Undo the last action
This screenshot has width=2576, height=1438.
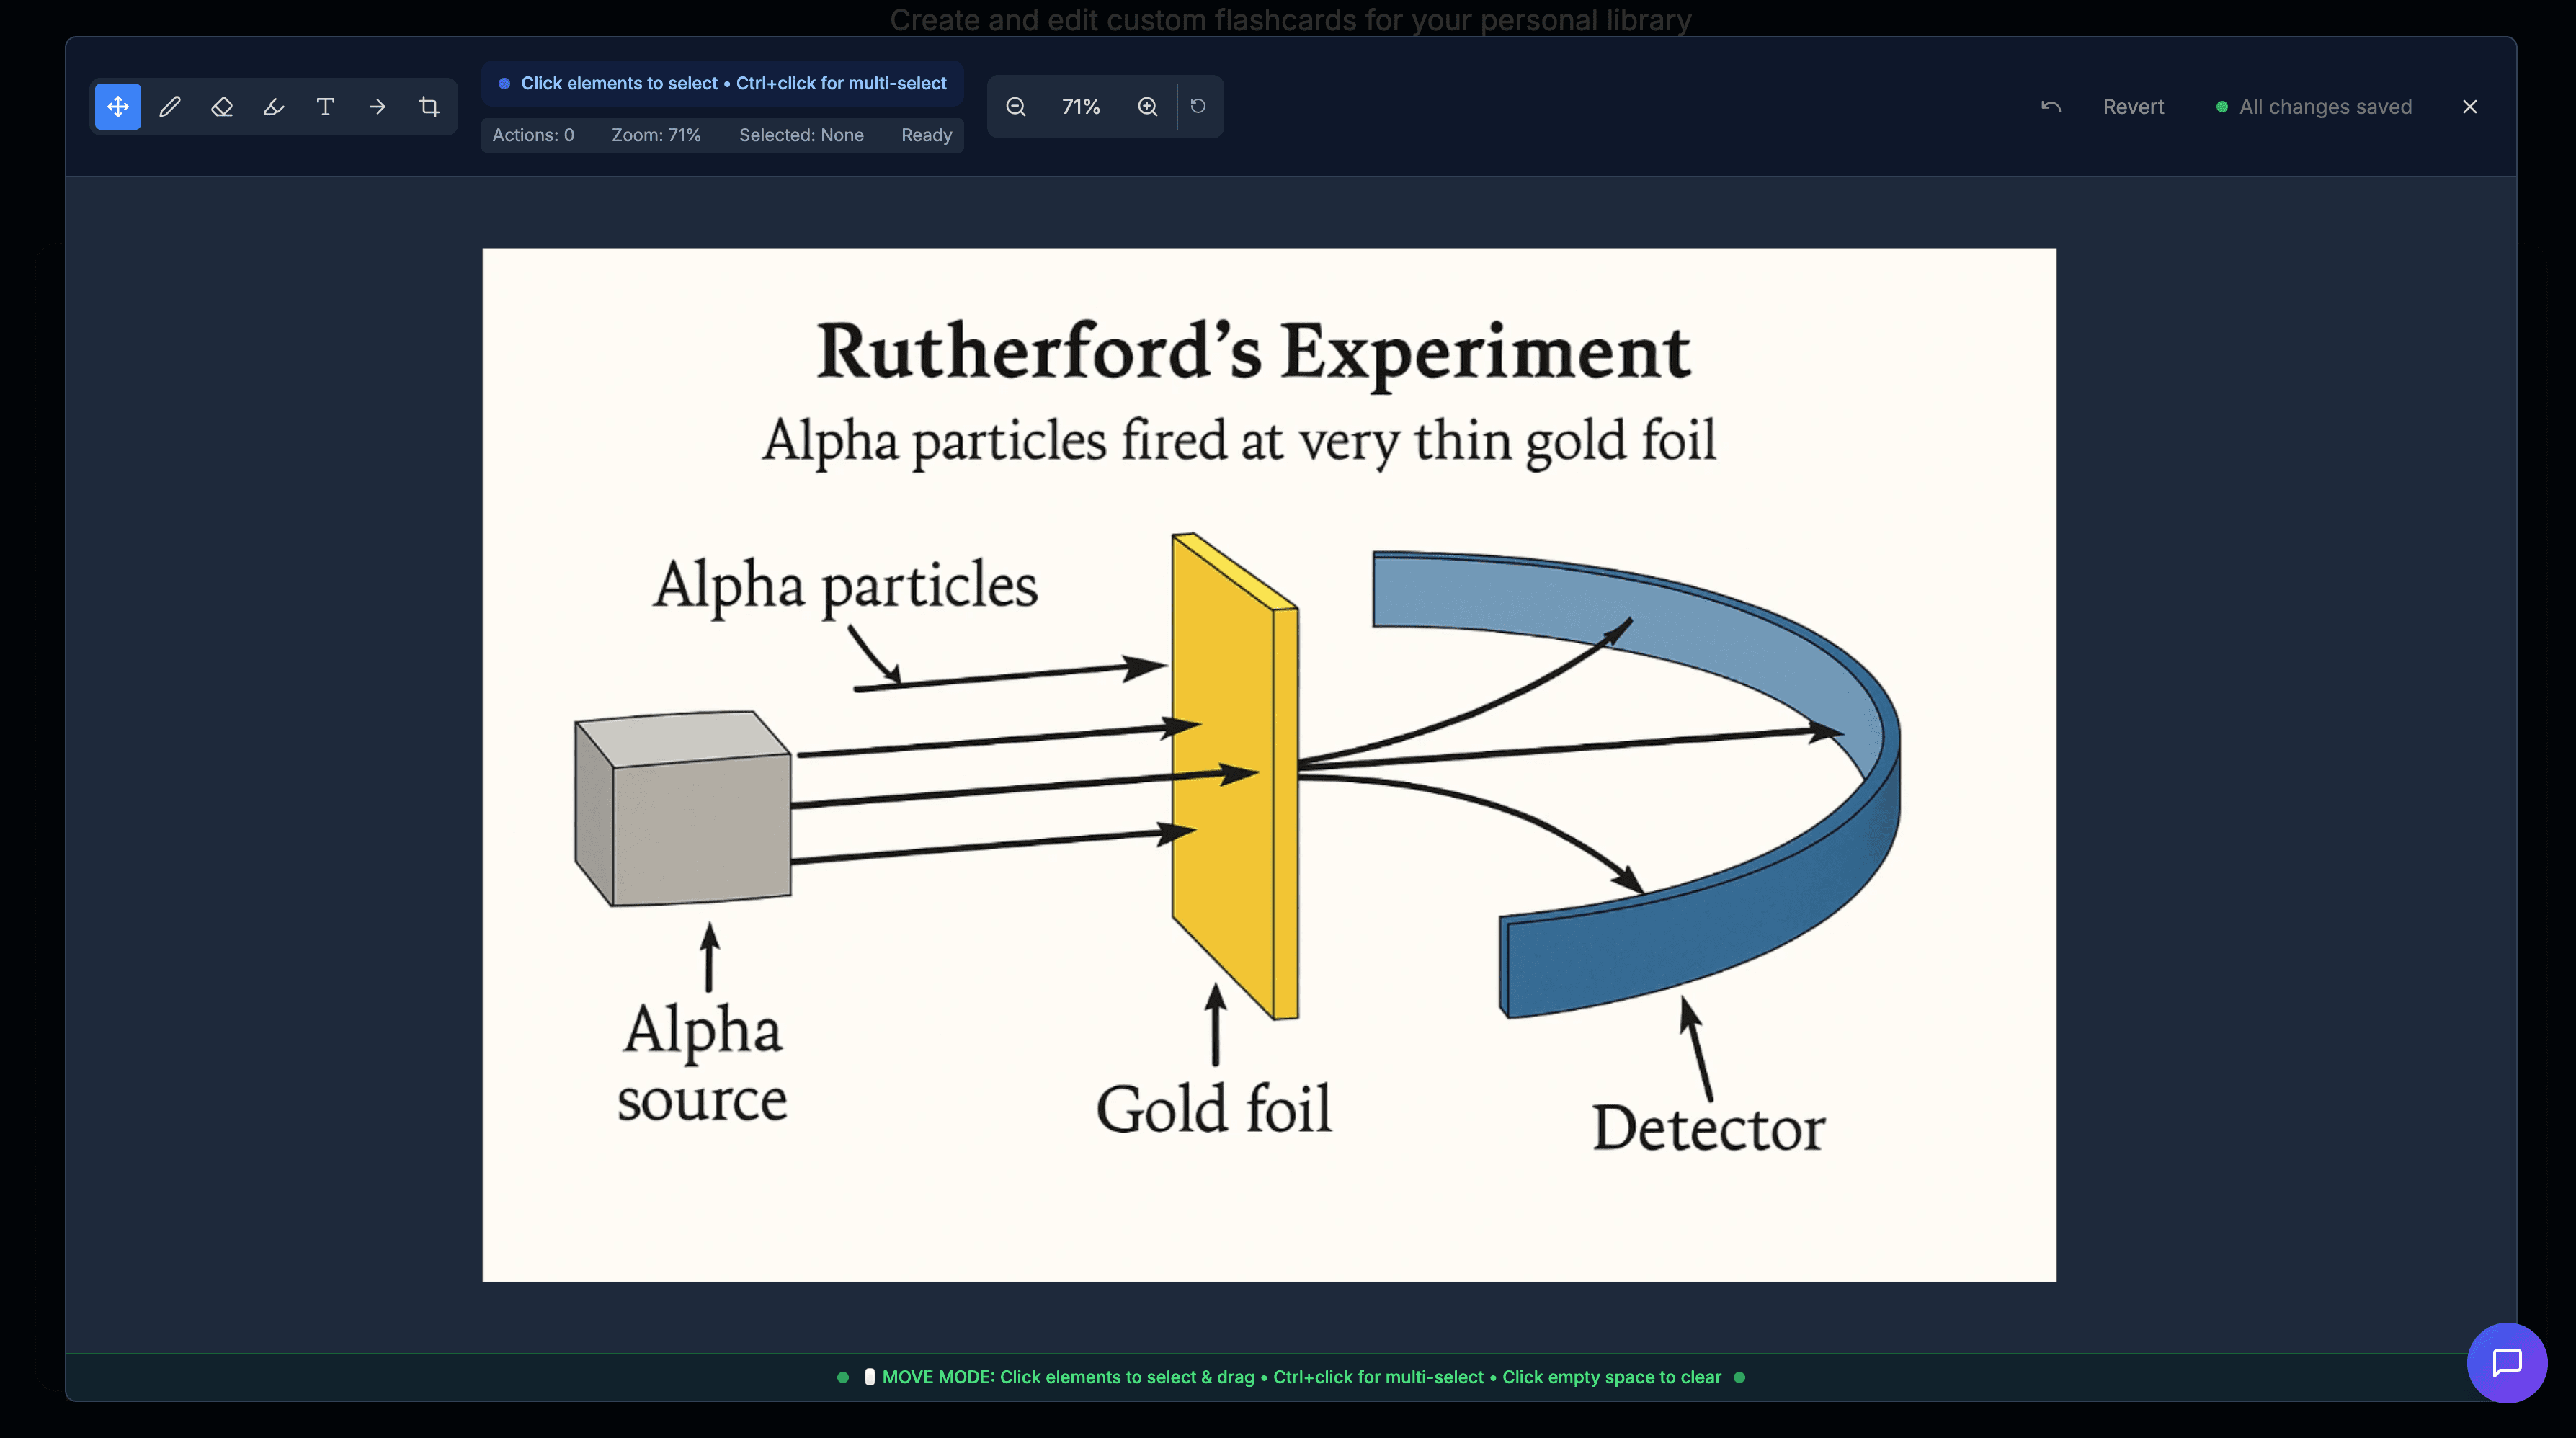pyautogui.click(x=2050, y=106)
